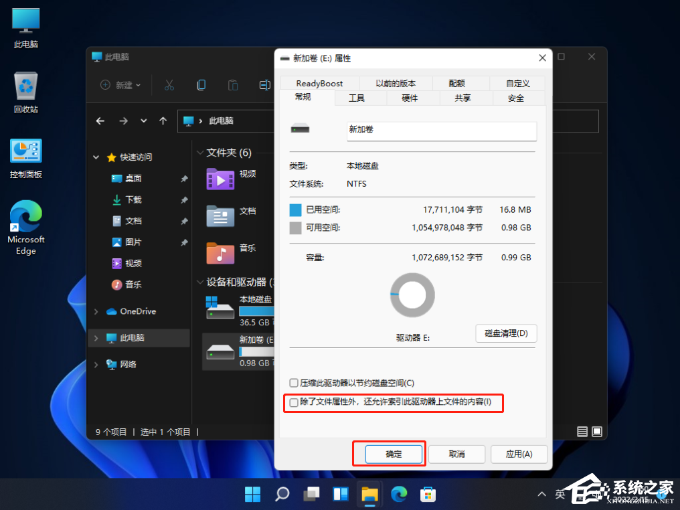Show hidden system tray icons chevron
The height and width of the screenshot is (510, 680).
pyautogui.click(x=541, y=494)
